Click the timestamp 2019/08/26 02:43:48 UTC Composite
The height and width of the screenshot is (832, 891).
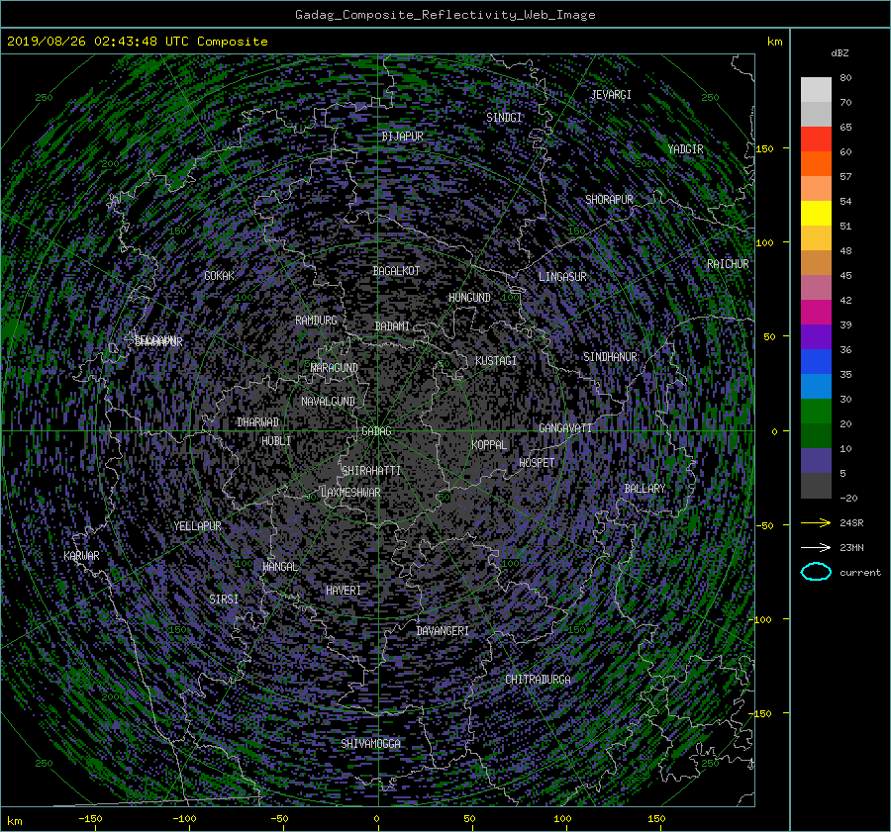click(138, 42)
